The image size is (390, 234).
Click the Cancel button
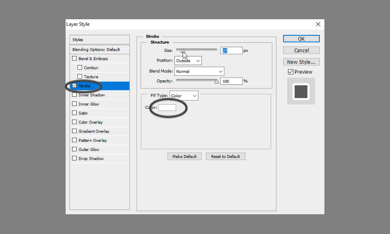[x=301, y=50]
